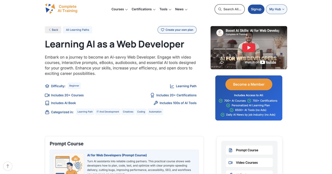Open the My Hub dropdown
The height and width of the screenshot is (174, 332).
(x=276, y=9)
